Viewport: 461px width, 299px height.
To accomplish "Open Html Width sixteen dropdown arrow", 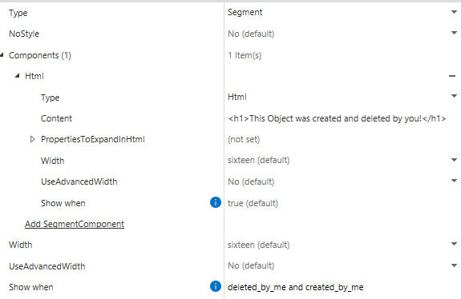I will tap(454, 160).
